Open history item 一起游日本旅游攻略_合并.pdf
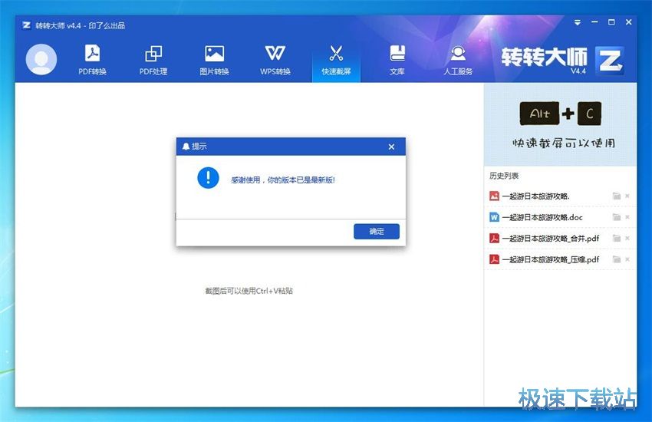The height and width of the screenshot is (422, 652). (x=551, y=238)
